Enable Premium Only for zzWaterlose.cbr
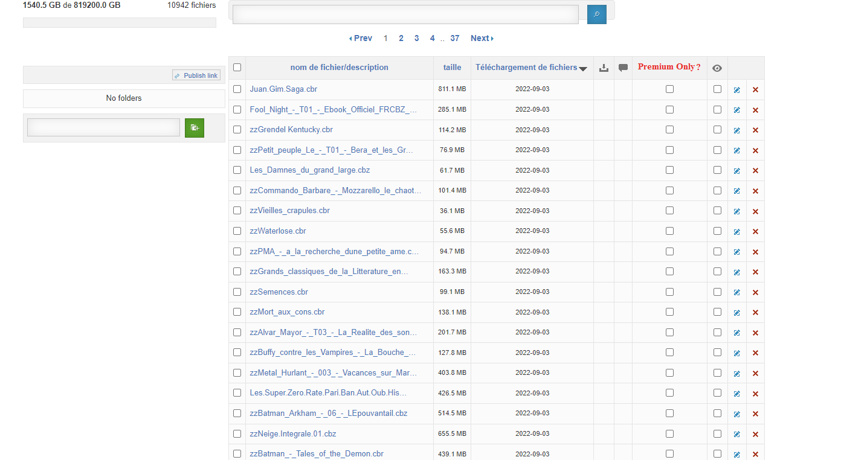Image resolution: width=841 pixels, height=460 pixels. click(669, 231)
